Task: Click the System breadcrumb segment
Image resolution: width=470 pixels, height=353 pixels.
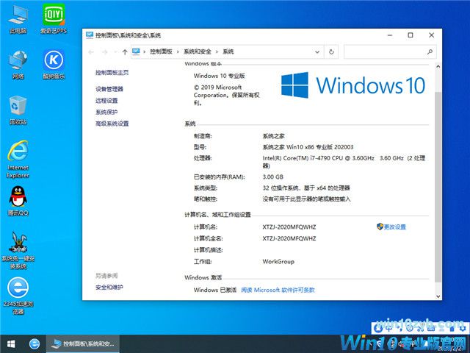Action: click(228, 51)
